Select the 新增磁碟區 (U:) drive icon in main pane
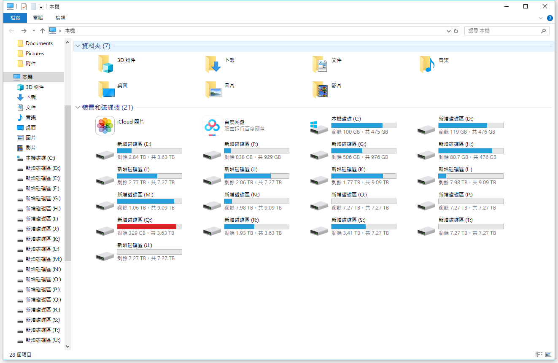The height and width of the screenshot is (363, 558). pos(105,256)
